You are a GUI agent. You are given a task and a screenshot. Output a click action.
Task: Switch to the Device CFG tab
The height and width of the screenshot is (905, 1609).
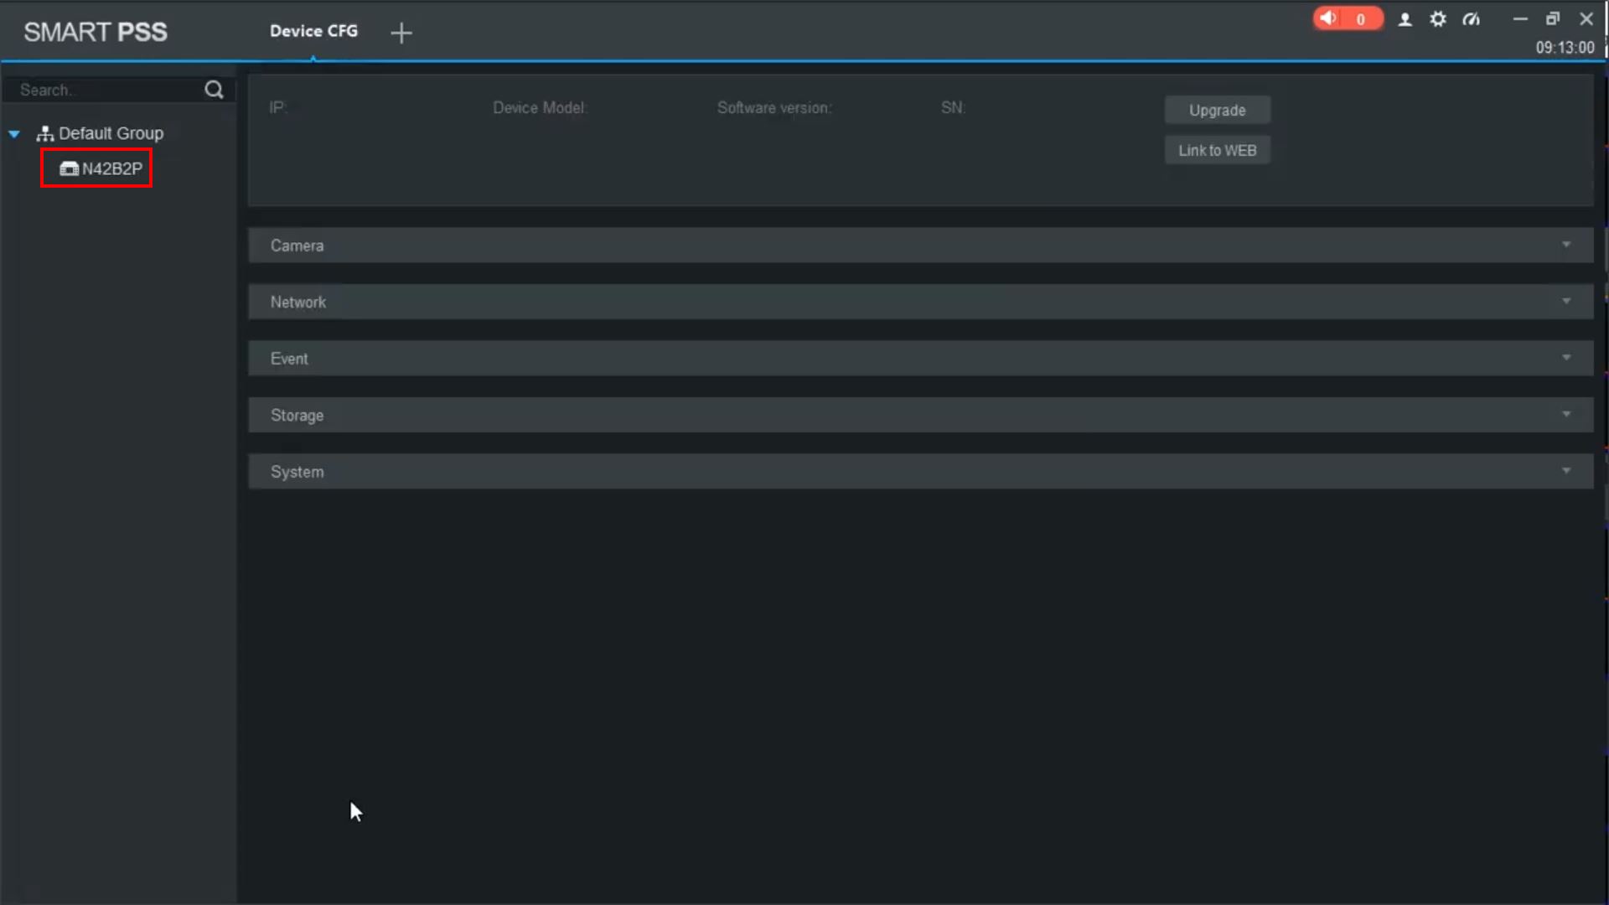[x=313, y=31]
